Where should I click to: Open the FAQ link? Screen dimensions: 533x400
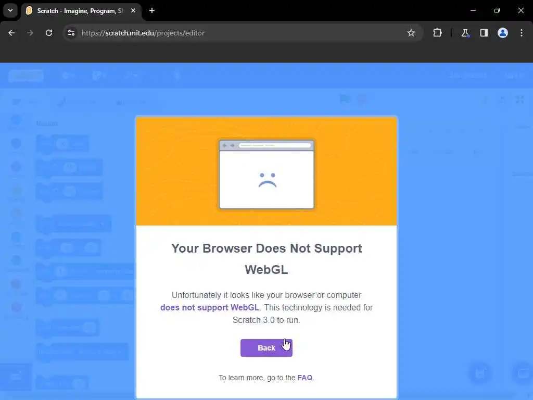304,378
